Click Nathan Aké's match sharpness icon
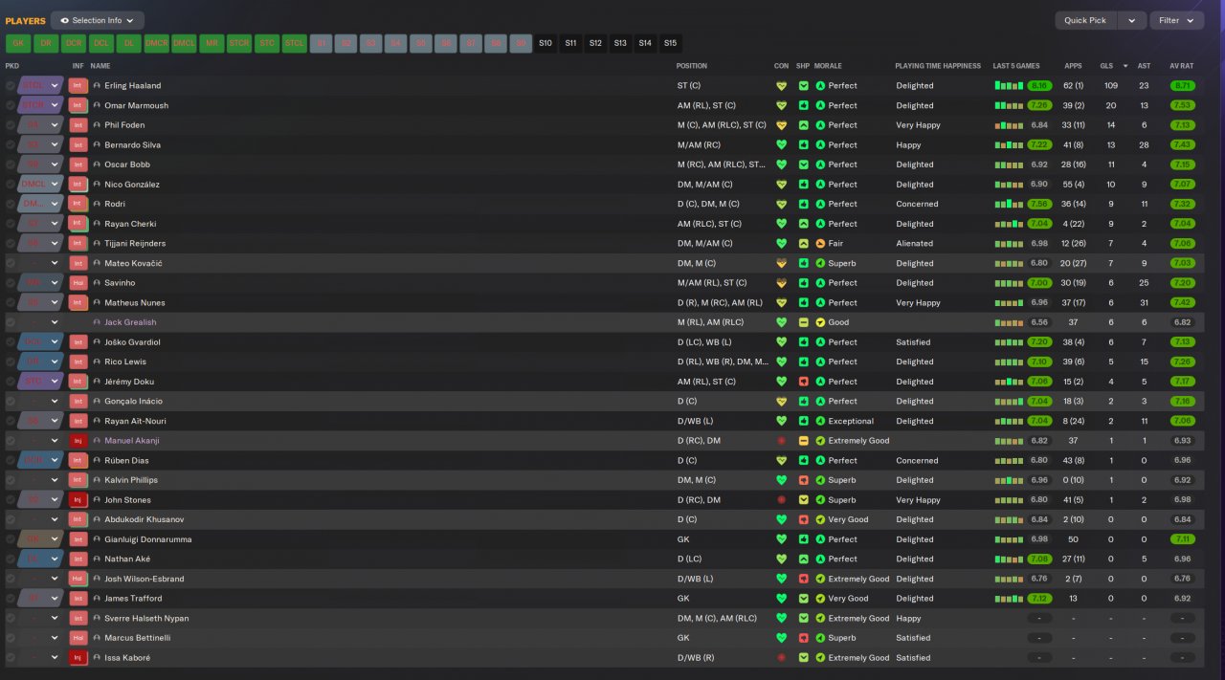The height and width of the screenshot is (680, 1225). tap(804, 559)
